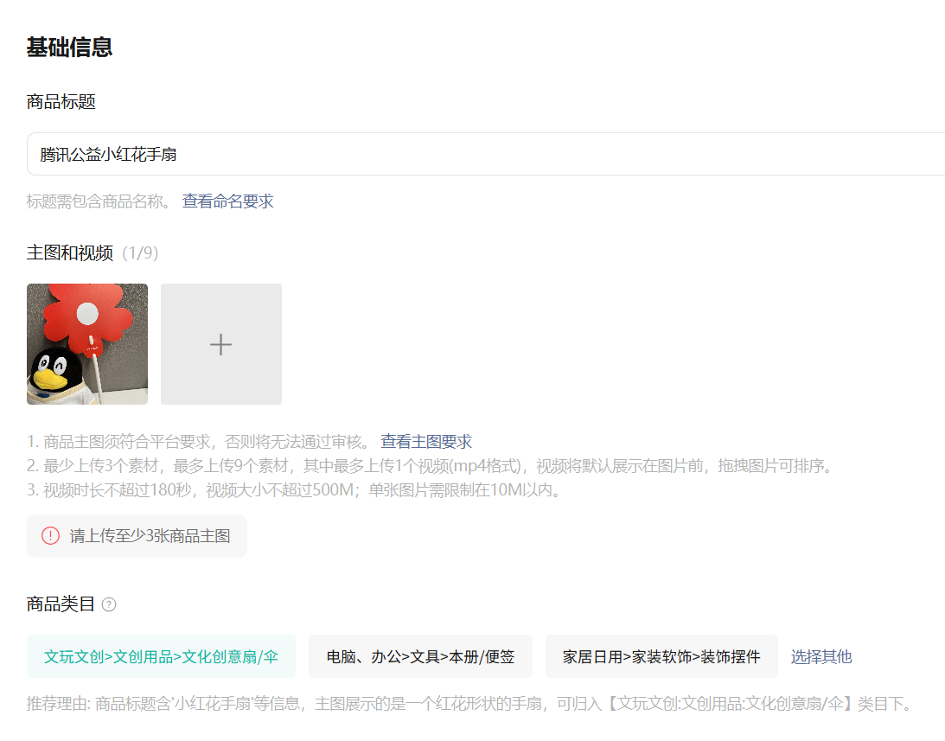This screenshot has height=741, width=945.
Task: Choose the 电脑、办公>文具>本册/便签 category option
Action: click(420, 656)
